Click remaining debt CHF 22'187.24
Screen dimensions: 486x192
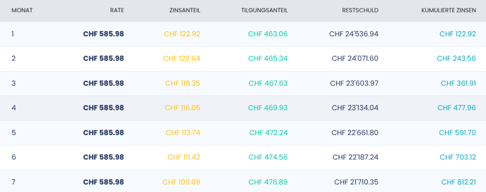coord(355,157)
